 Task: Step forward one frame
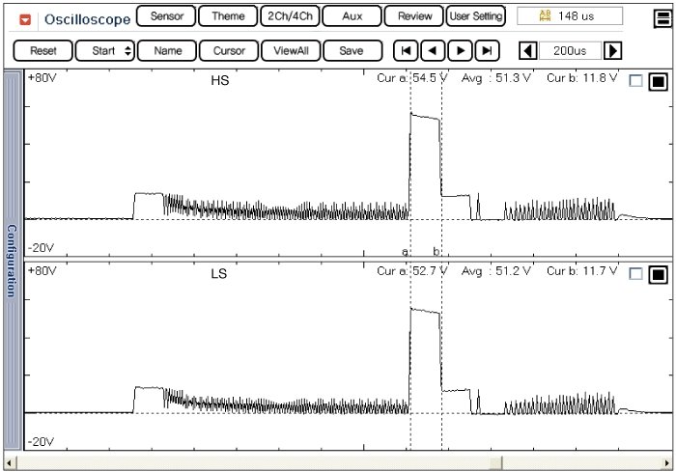[x=460, y=51]
